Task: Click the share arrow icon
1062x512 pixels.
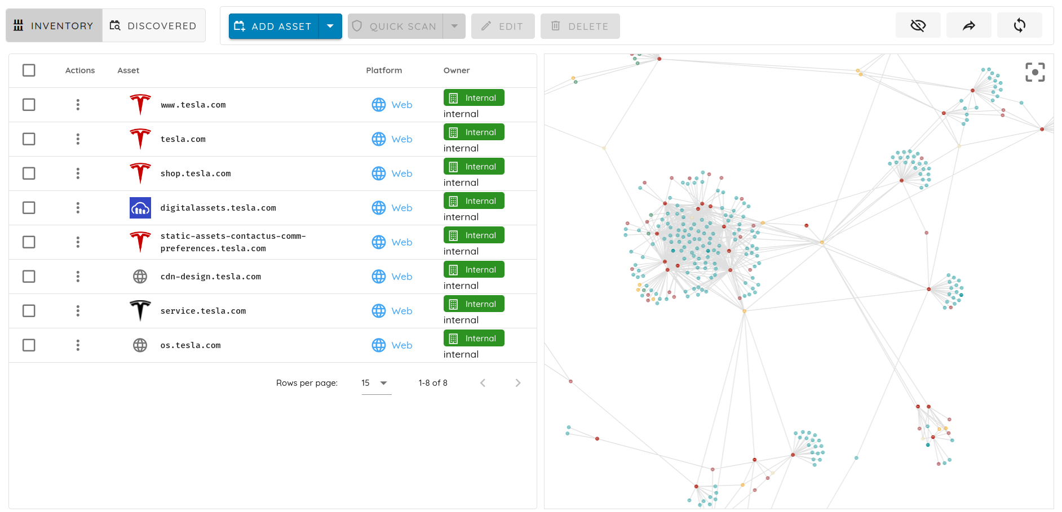Action: click(969, 25)
